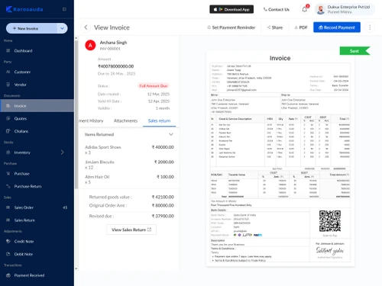Click the Contact Us link
This screenshot has height=286, width=382.
(277, 9)
